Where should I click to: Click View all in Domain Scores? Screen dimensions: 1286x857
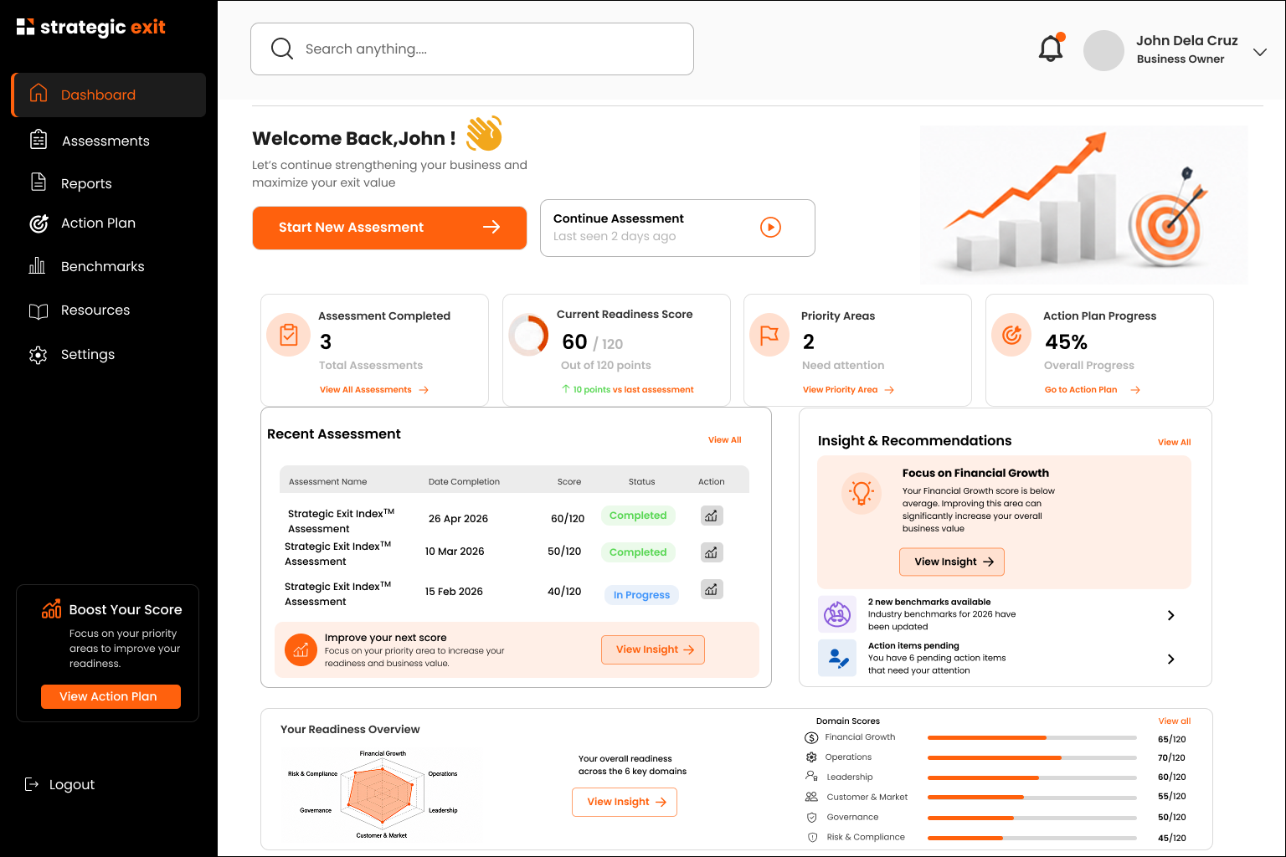(x=1175, y=721)
